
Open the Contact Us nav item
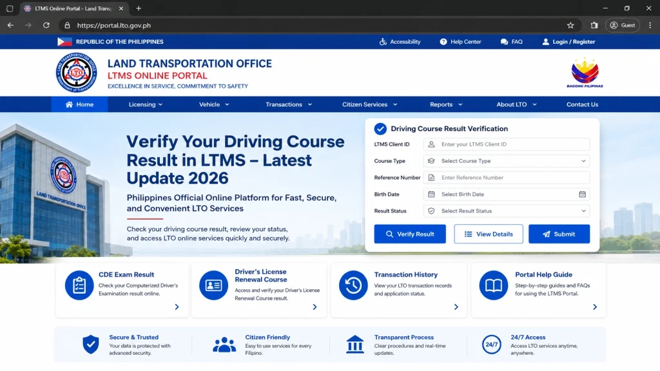tap(582, 104)
